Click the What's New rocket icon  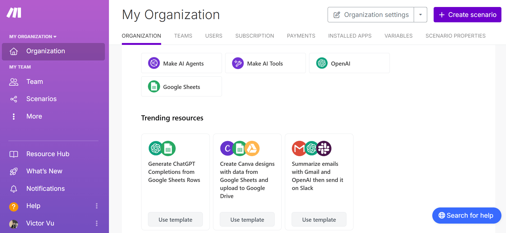14,171
